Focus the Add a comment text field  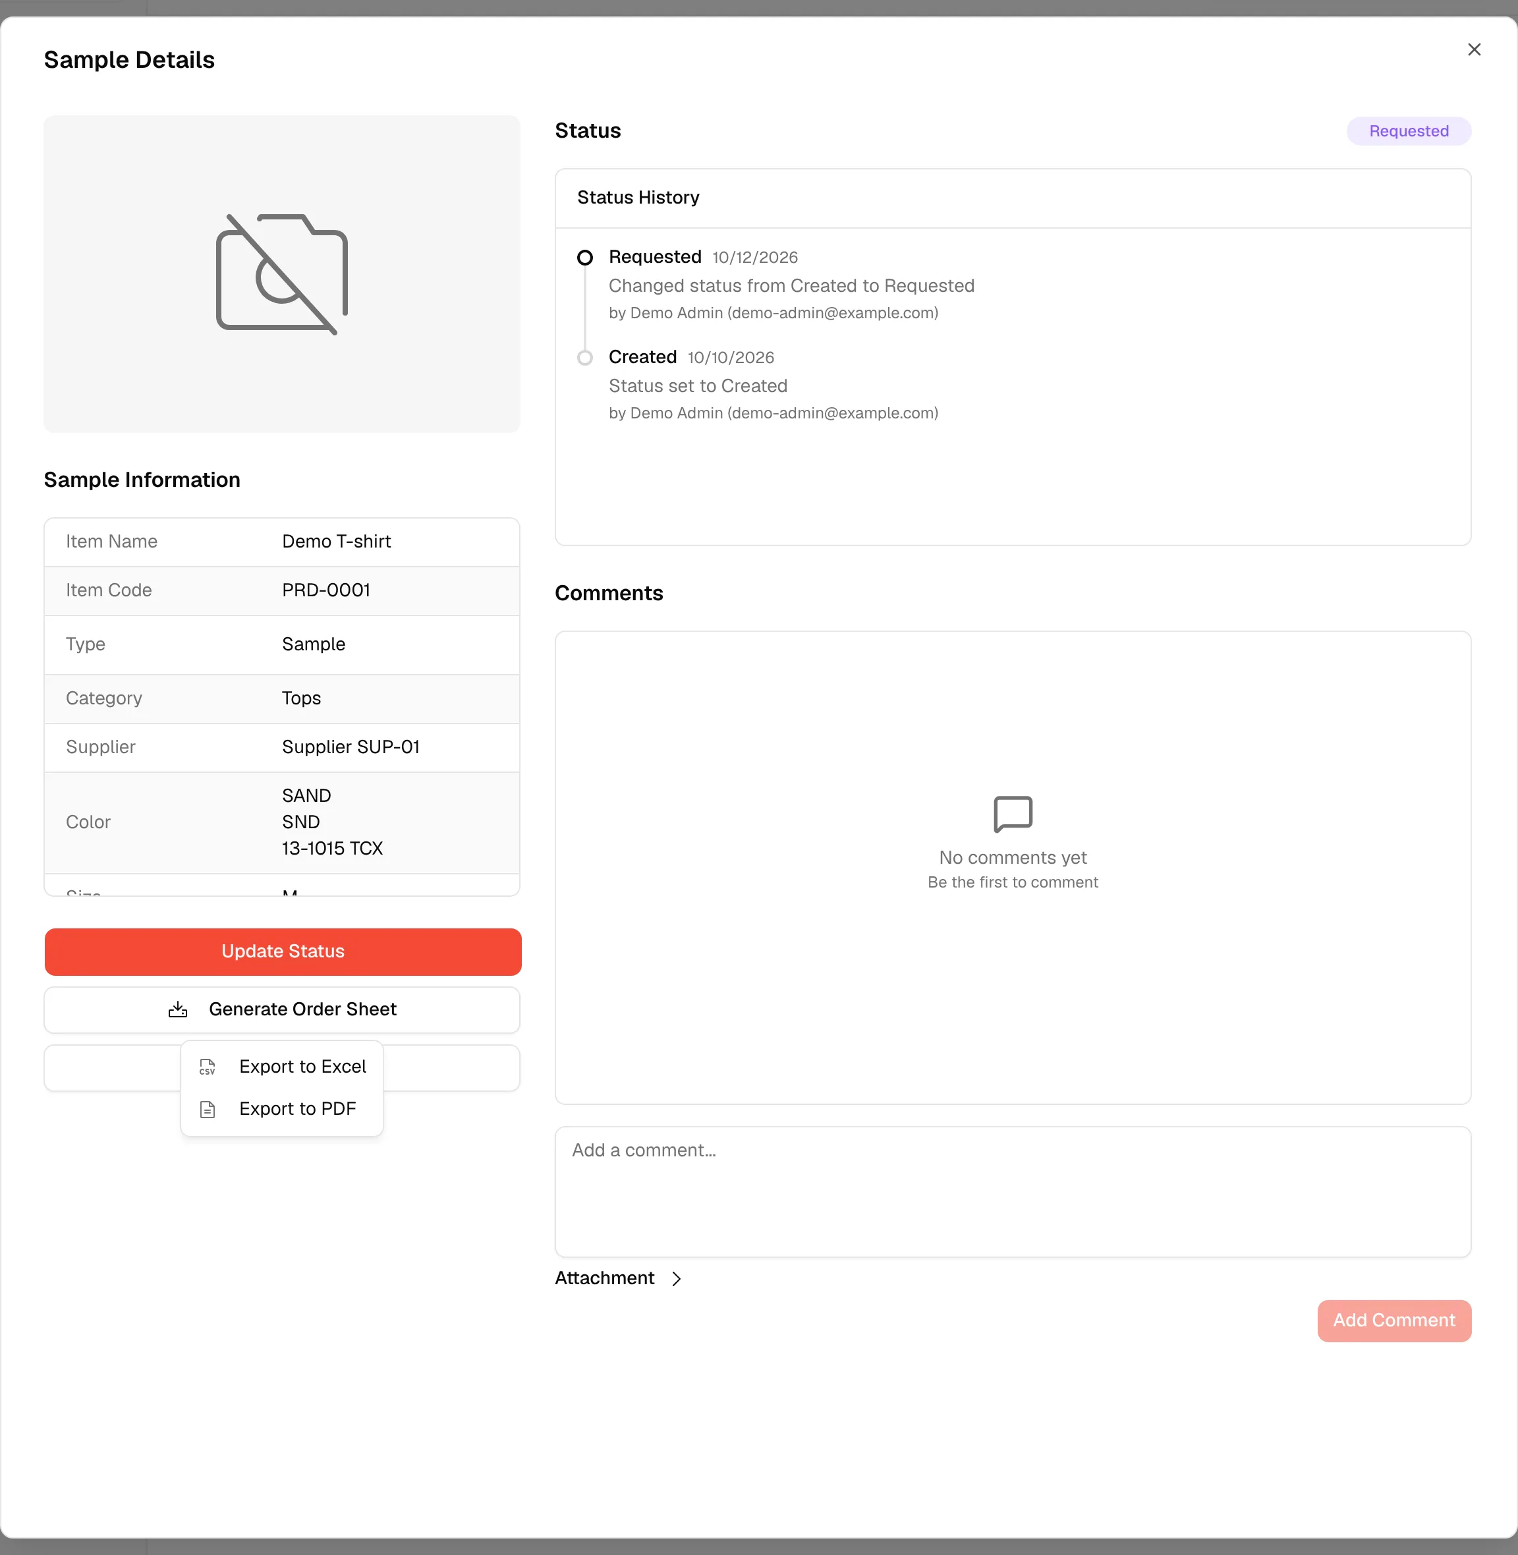coord(1013,1191)
